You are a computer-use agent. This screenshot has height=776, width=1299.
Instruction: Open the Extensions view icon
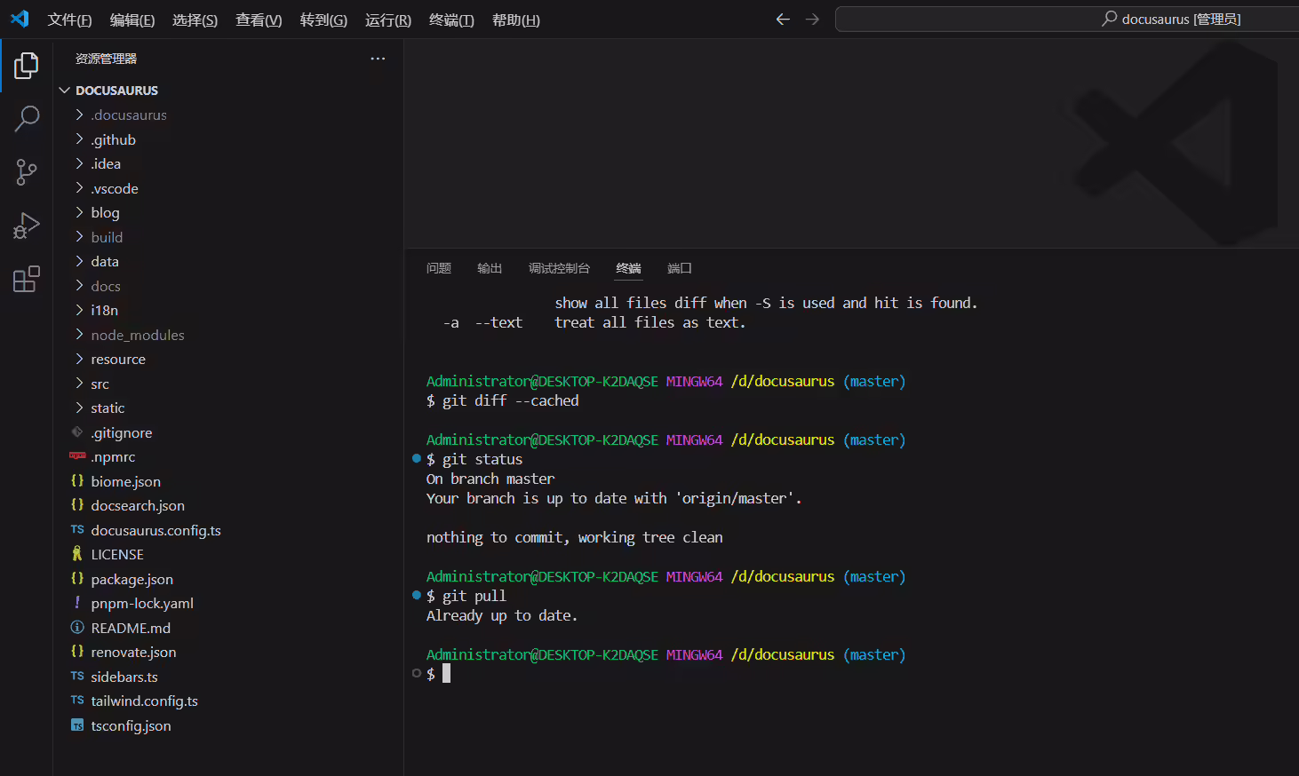coord(27,279)
